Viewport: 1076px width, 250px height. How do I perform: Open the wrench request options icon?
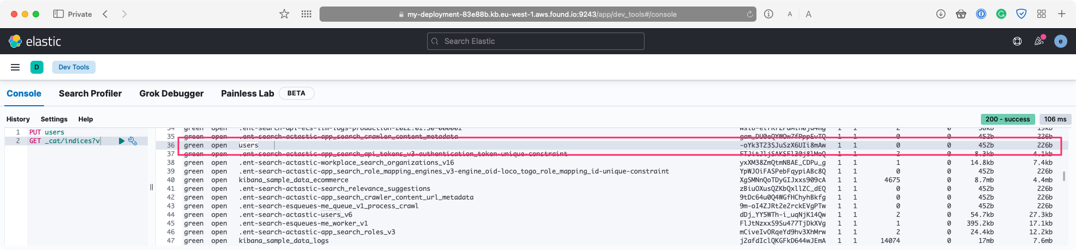133,141
